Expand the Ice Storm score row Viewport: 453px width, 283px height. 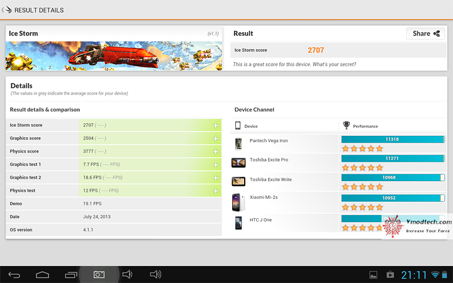click(x=216, y=125)
